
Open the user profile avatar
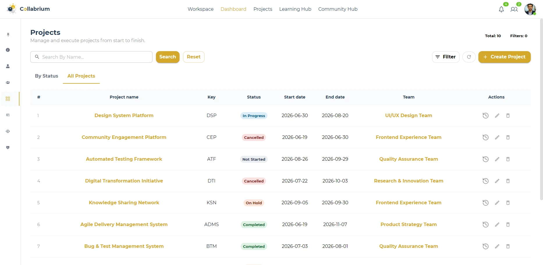point(530,9)
